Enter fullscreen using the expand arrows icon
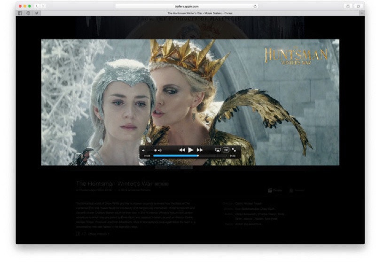Image resolution: width=376 pixels, height=266 pixels. tap(234, 150)
